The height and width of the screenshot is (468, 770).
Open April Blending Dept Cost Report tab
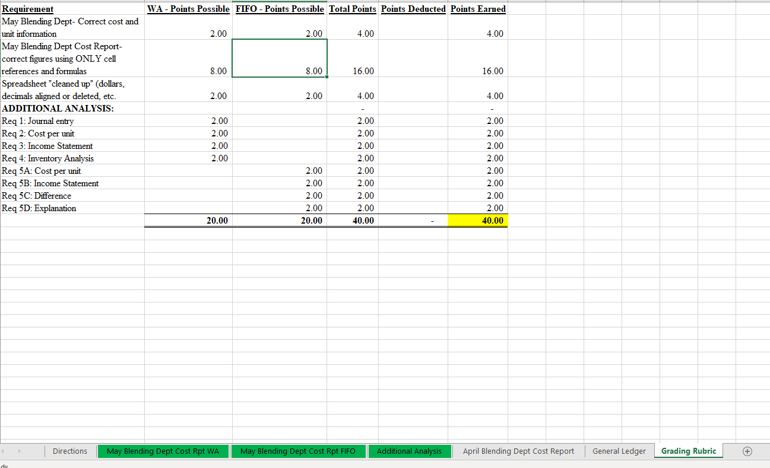click(518, 451)
